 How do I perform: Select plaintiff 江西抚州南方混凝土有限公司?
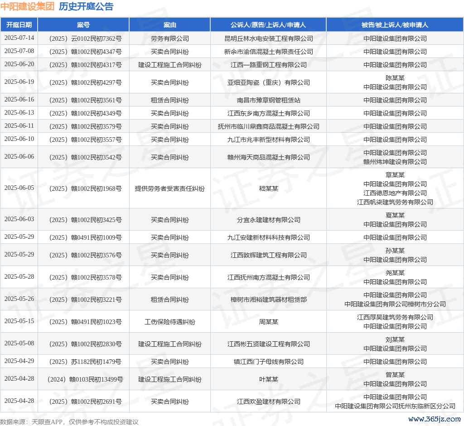click(x=269, y=277)
